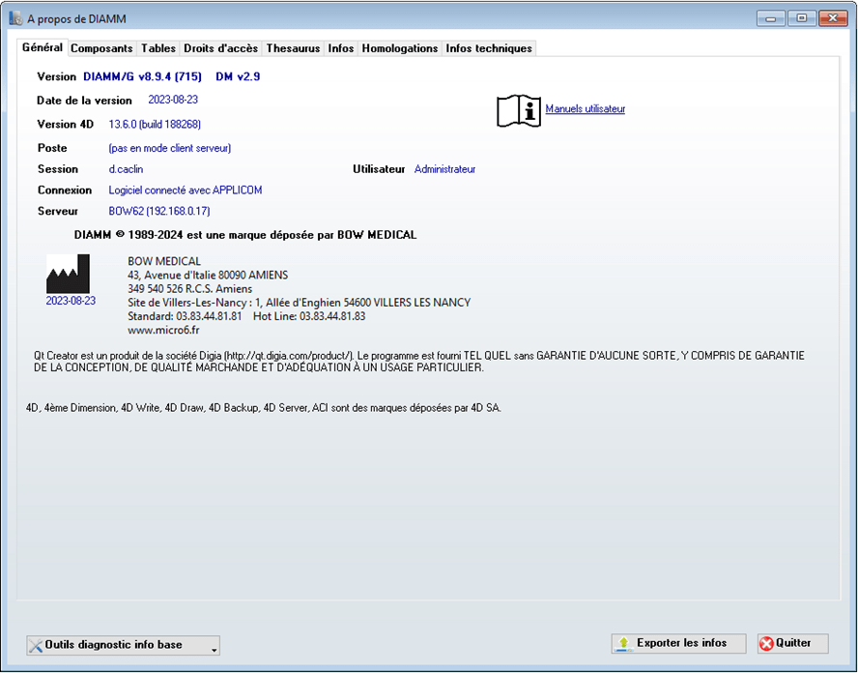Click the Date de la version label
The height and width of the screenshot is (673, 858).
[84, 101]
